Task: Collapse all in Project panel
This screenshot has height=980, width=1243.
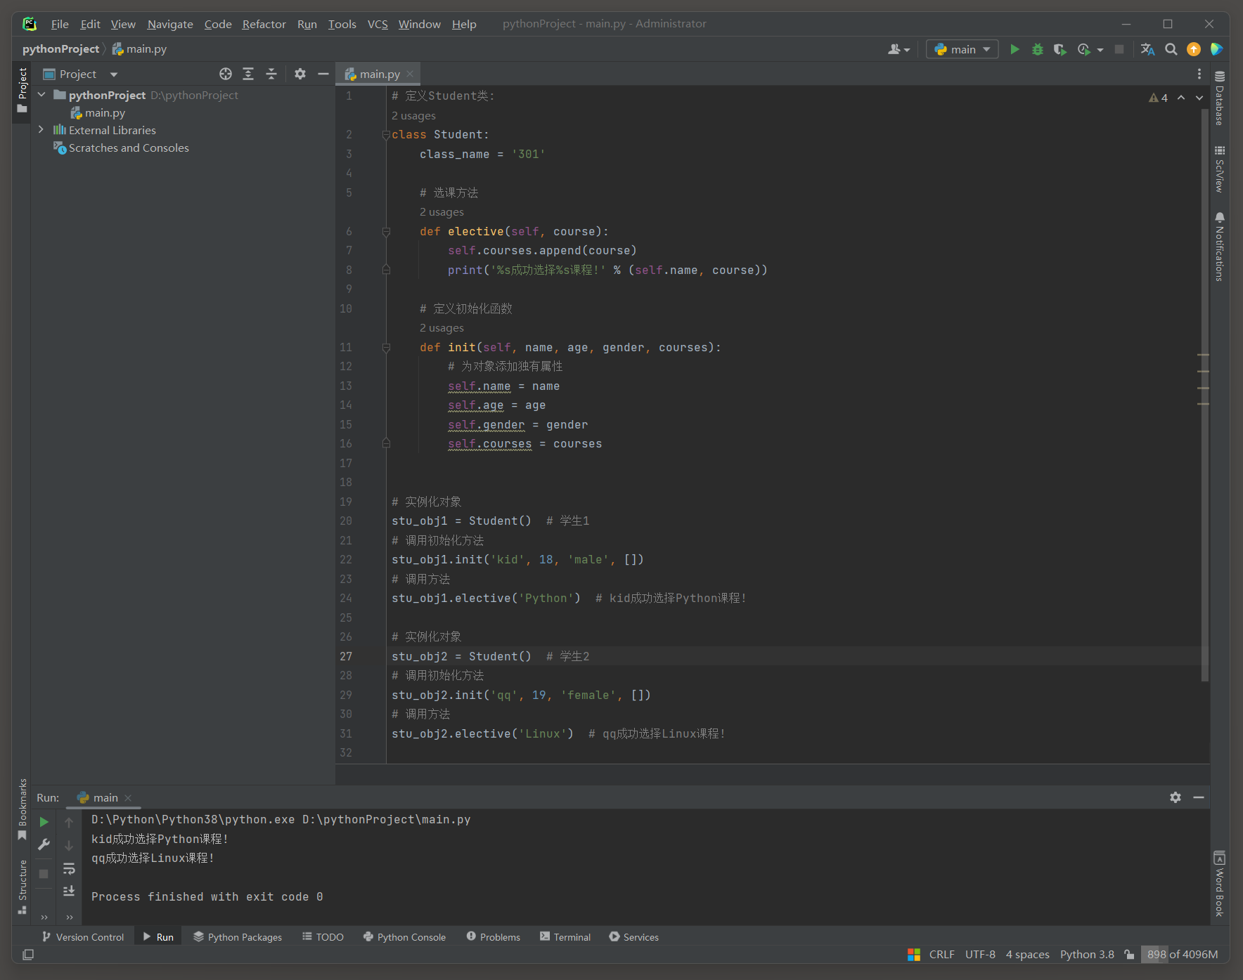Action: [x=271, y=74]
